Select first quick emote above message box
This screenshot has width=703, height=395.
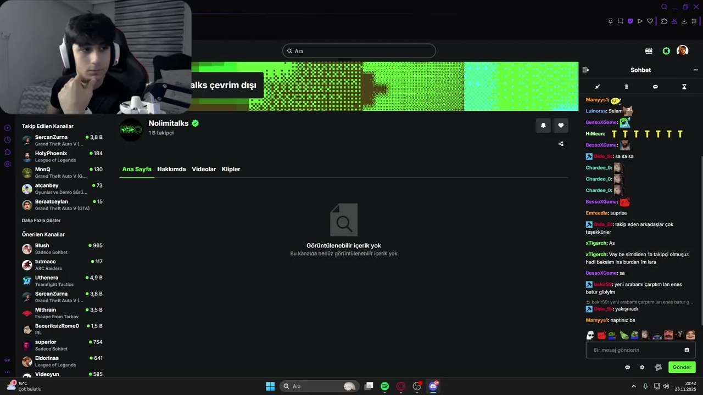[x=590, y=335]
